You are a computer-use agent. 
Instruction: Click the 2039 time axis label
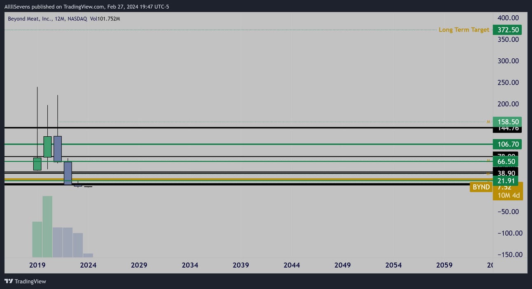(x=241, y=265)
